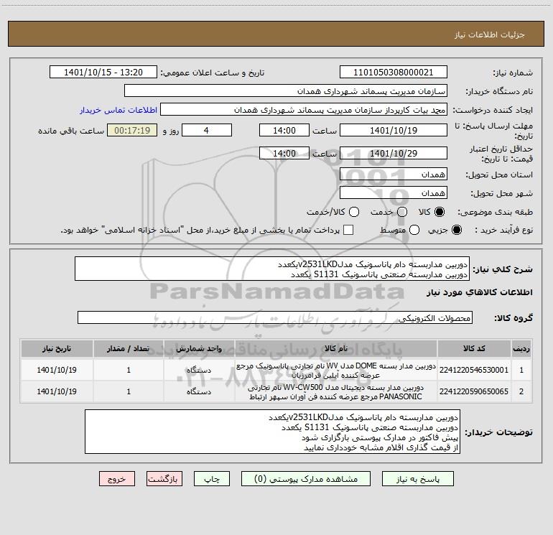Click the response deadline hour 14:00 field

284,130
